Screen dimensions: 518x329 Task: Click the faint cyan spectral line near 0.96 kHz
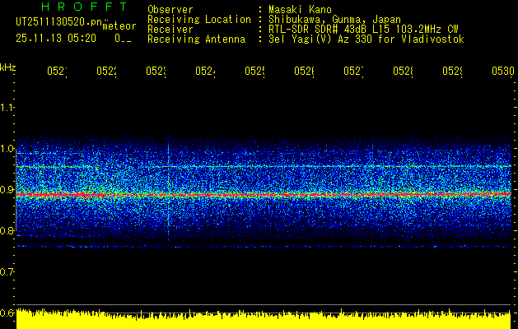264,167
